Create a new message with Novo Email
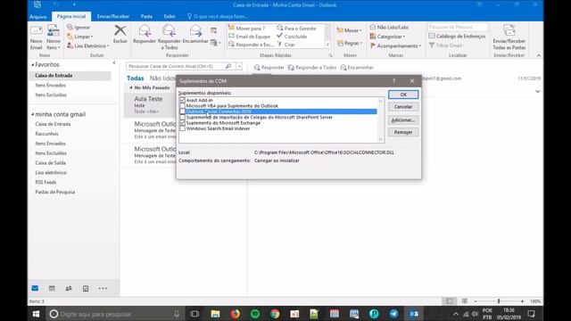571x321 pixels. pos(36,37)
